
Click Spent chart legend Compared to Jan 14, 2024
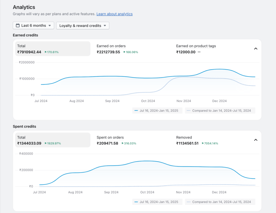220,202
